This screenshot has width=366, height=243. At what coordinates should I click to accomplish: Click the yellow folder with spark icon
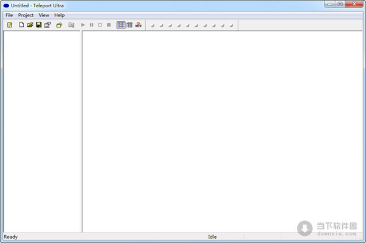click(59, 25)
